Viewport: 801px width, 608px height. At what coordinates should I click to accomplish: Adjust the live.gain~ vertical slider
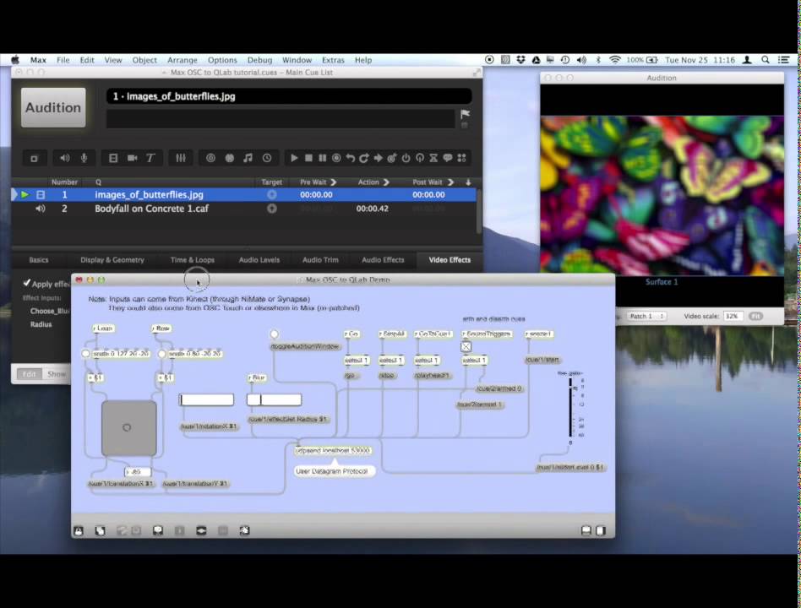570,408
